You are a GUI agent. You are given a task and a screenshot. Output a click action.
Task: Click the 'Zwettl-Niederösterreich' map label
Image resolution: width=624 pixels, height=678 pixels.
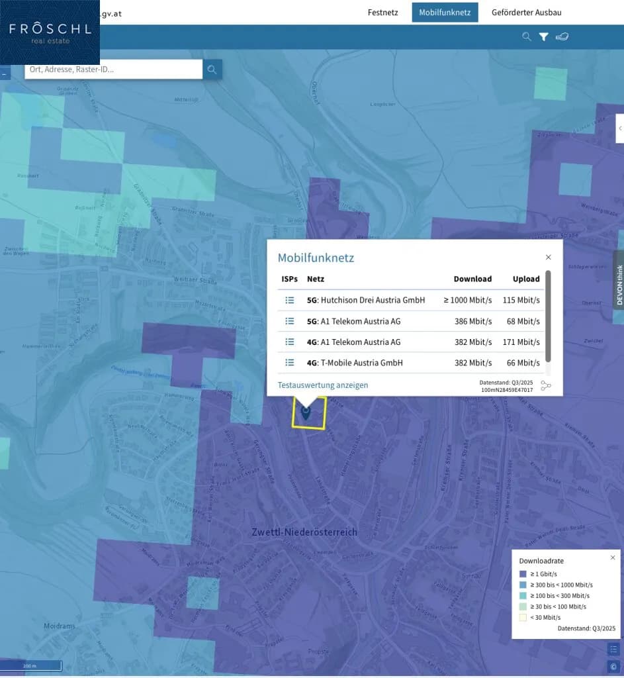point(304,532)
